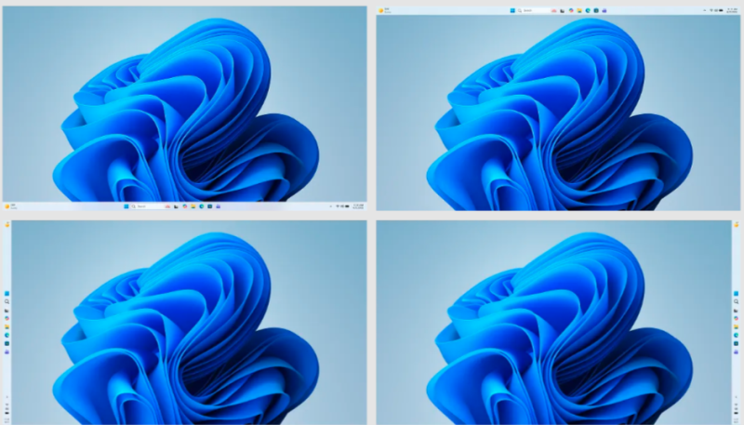Click Search icon on left taskbar desktop
Viewport: 744px width, 425px height.
click(7, 301)
